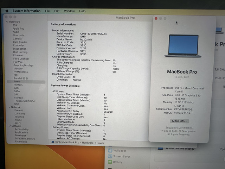Click Dinh's MacBook Pro in path bar
Image resolution: width=225 pixels, height=169 pixels.
[67, 142]
